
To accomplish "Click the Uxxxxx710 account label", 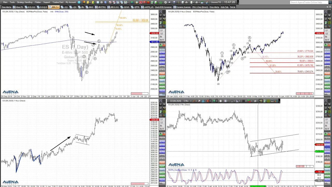I will click(216, 2).
